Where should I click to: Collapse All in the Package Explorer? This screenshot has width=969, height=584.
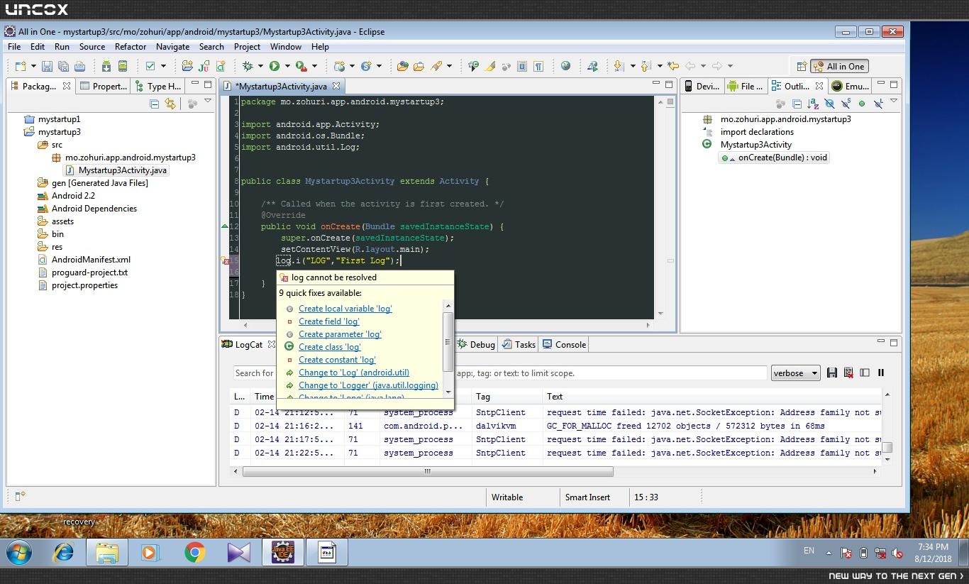[154, 104]
